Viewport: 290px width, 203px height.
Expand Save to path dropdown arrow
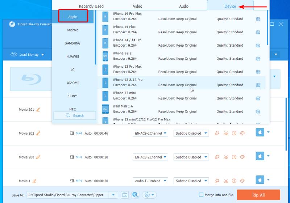pyautogui.click(x=113, y=195)
